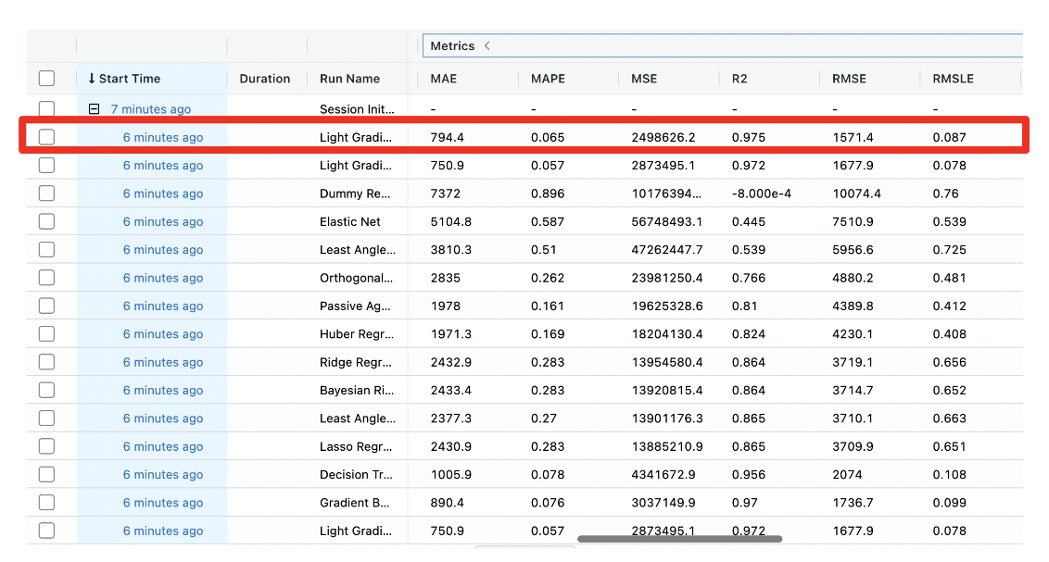
Task: Click the Run Name column header
Action: pyautogui.click(x=350, y=78)
